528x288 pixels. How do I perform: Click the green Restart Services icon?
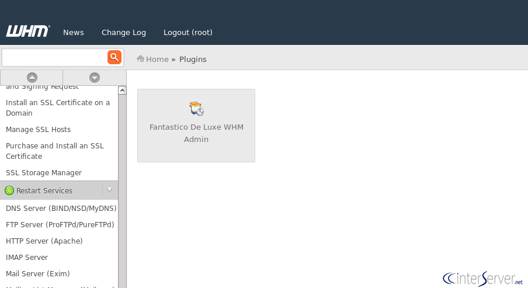pyautogui.click(x=9, y=190)
